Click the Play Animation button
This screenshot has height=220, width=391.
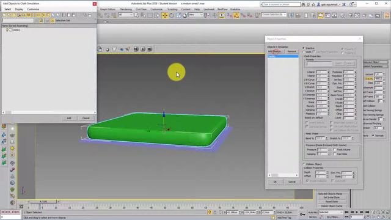point(357,212)
